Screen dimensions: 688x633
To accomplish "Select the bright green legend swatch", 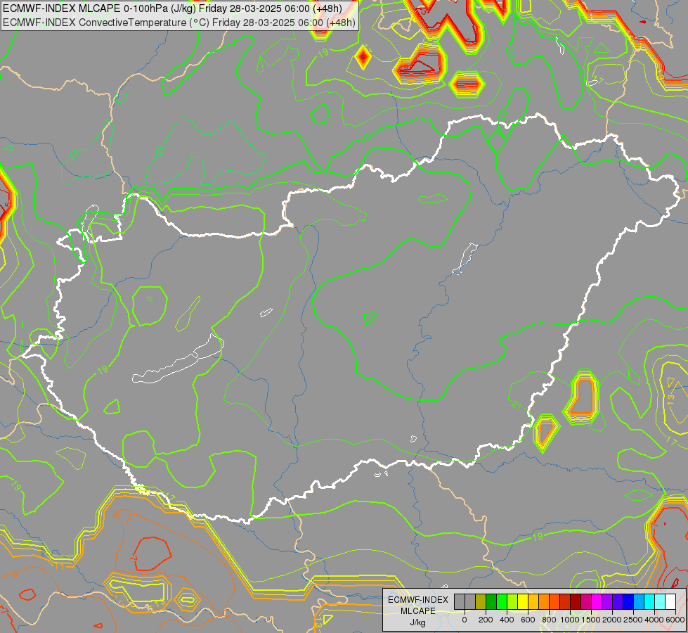I will click(502, 602).
